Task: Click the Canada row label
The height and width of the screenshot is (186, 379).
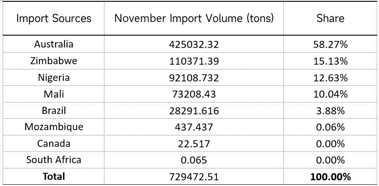Action: tap(54, 143)
